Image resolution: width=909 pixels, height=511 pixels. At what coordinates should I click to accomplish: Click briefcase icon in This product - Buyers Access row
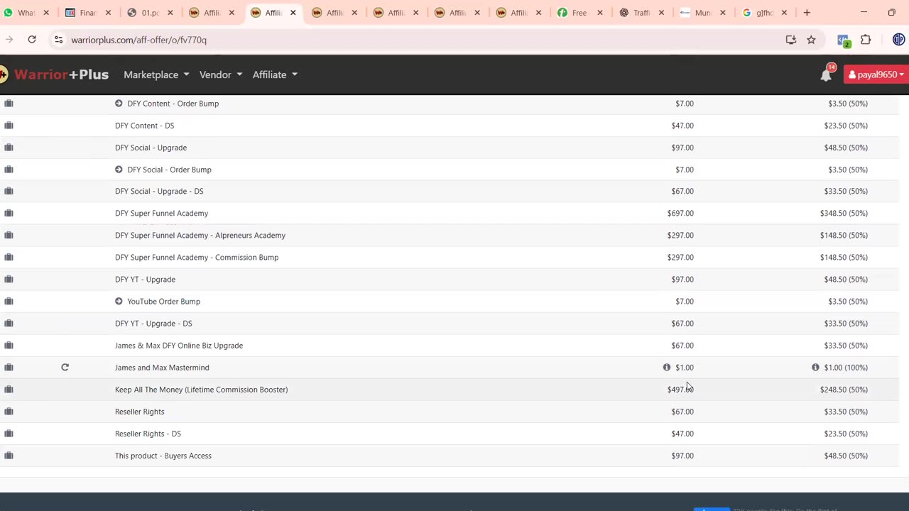[9, 455]
